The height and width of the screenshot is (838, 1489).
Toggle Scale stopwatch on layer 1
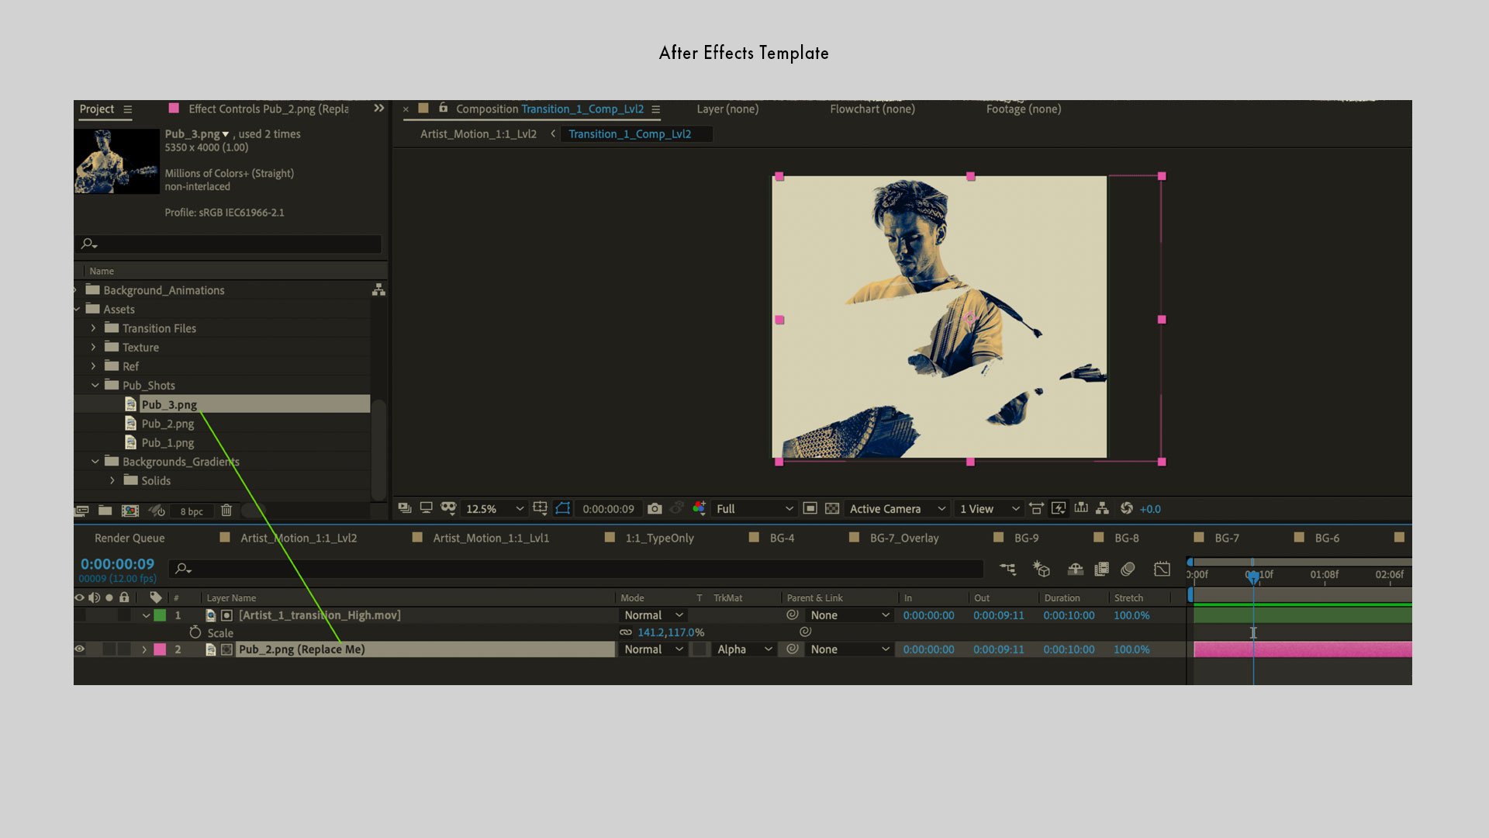tap(195, 633)
